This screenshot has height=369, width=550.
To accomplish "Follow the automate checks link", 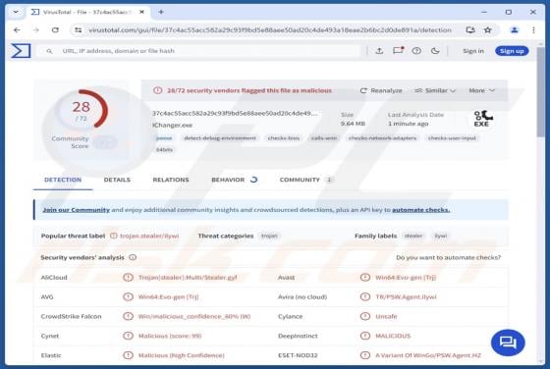I will 421,210.
